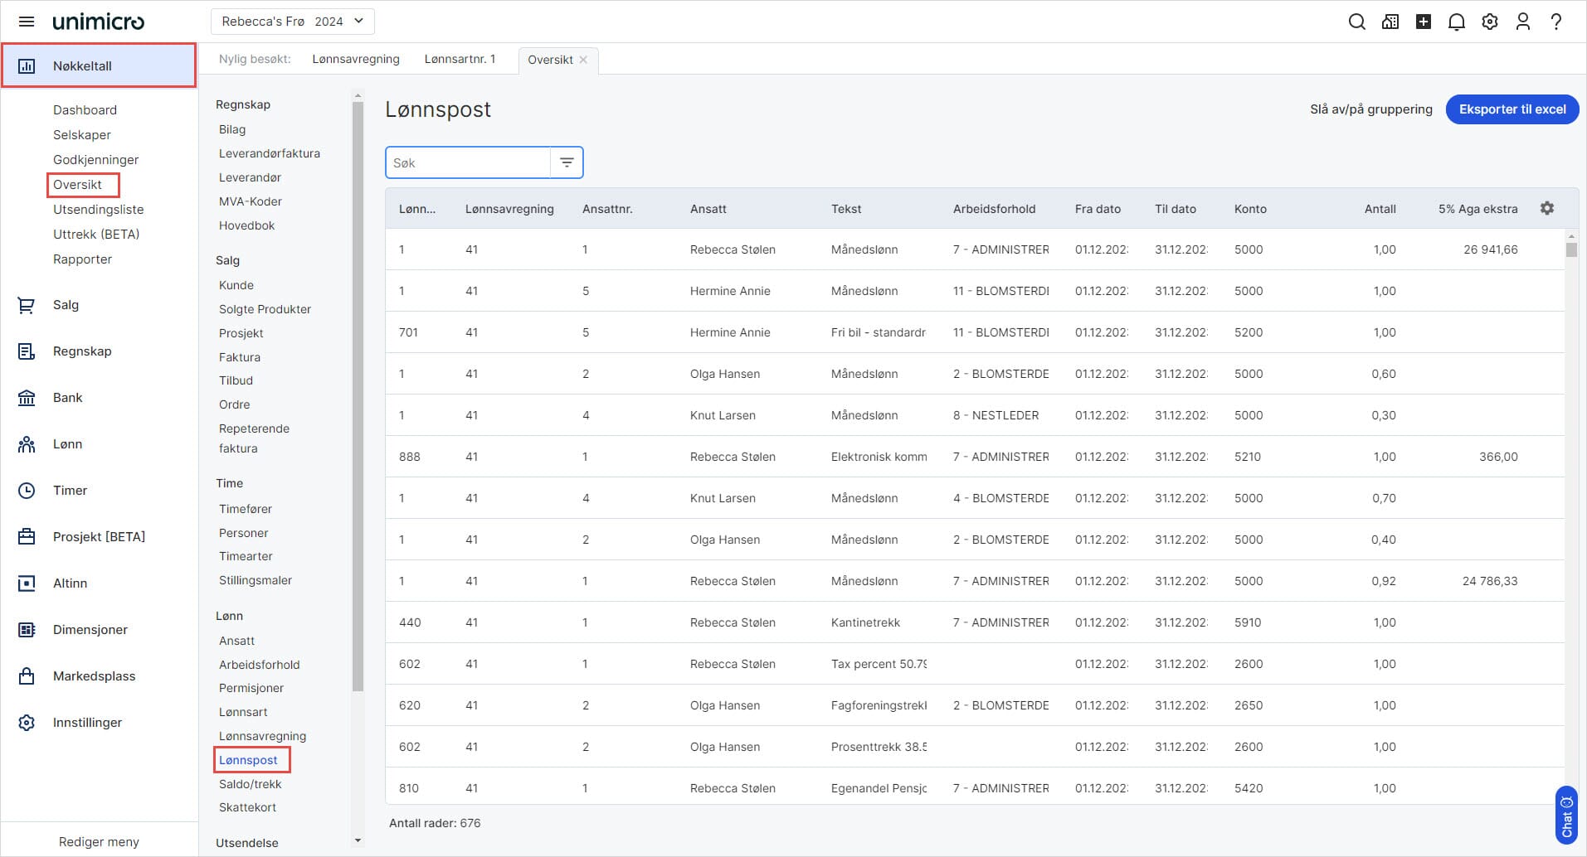Viewport: 1587px width, 857px height.
Task: Click the Eksporter til excel button
Action: [1512, 109]
